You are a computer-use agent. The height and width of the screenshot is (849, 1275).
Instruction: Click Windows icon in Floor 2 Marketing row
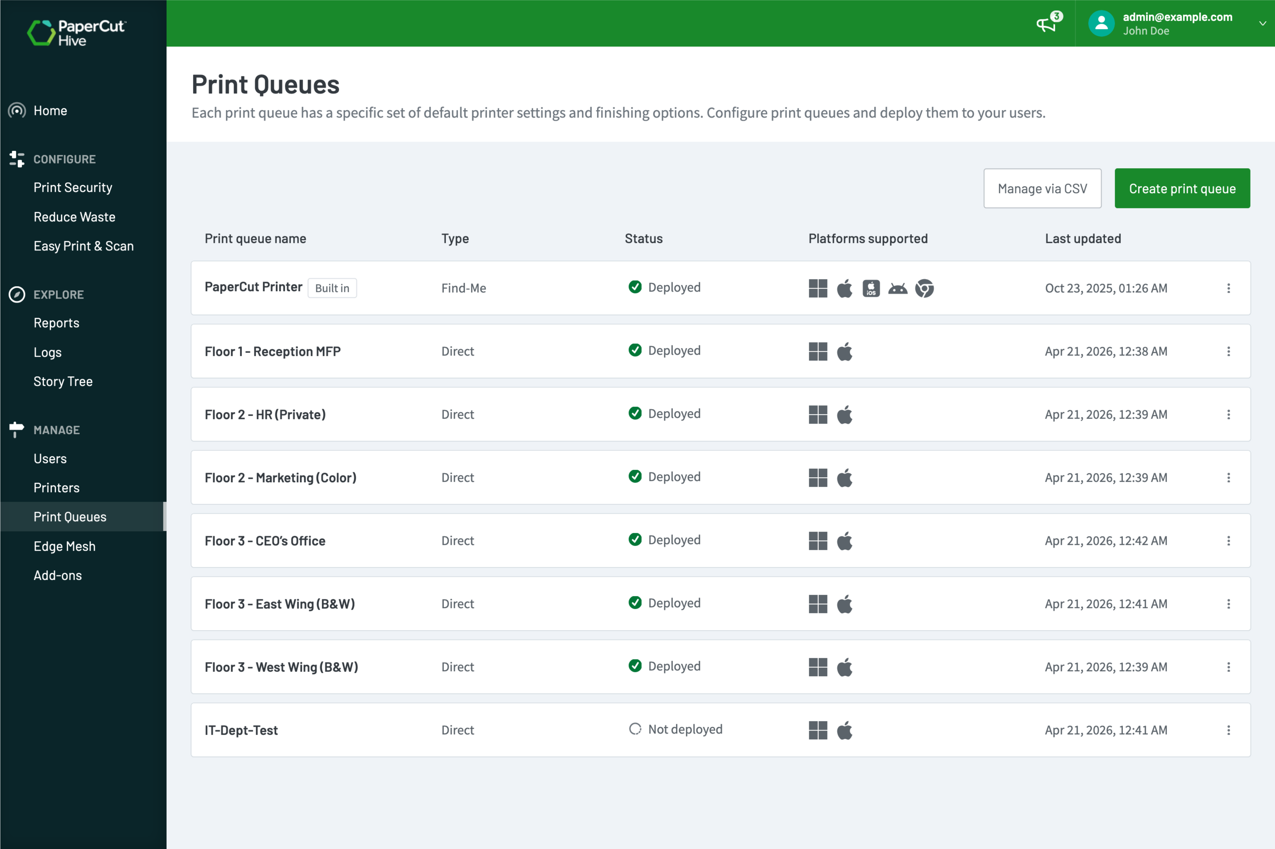point(818,478)
